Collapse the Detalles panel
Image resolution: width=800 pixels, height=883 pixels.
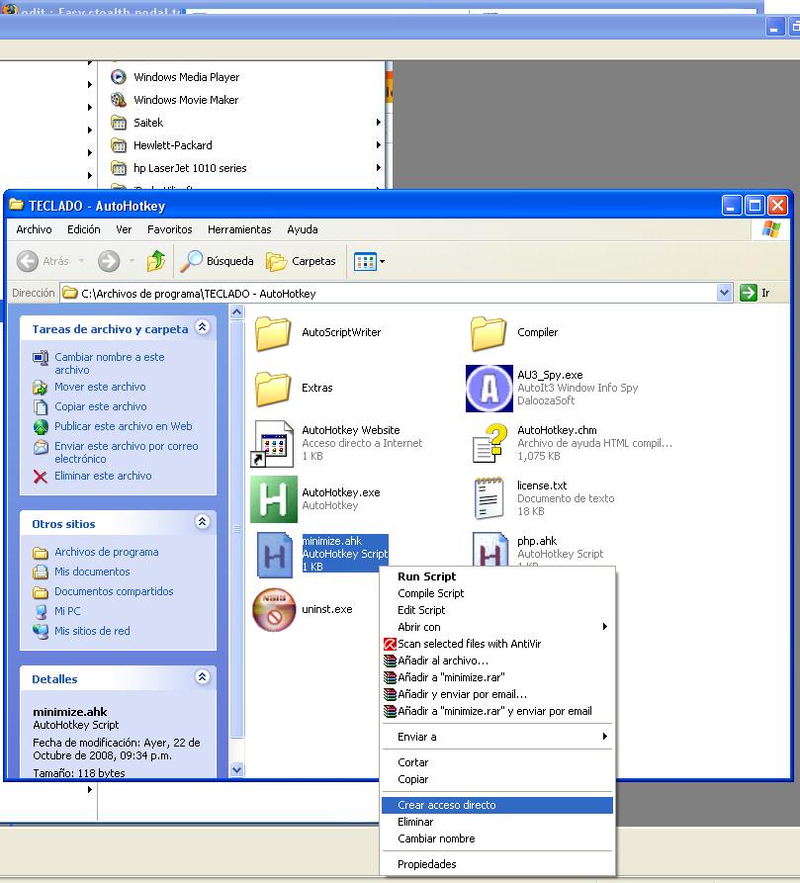202,677
